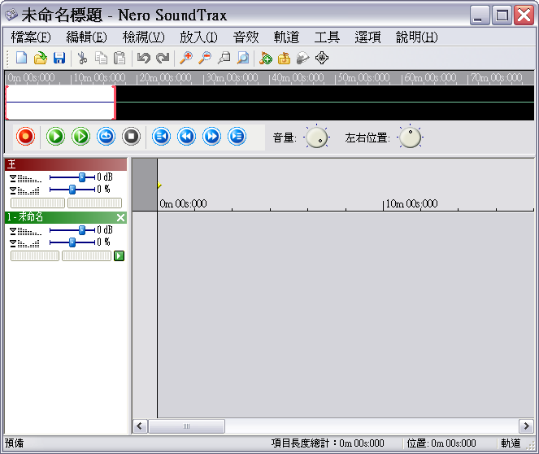
Task: Copy with the two-pages toolbar icon
Action: tap(101, 58)
